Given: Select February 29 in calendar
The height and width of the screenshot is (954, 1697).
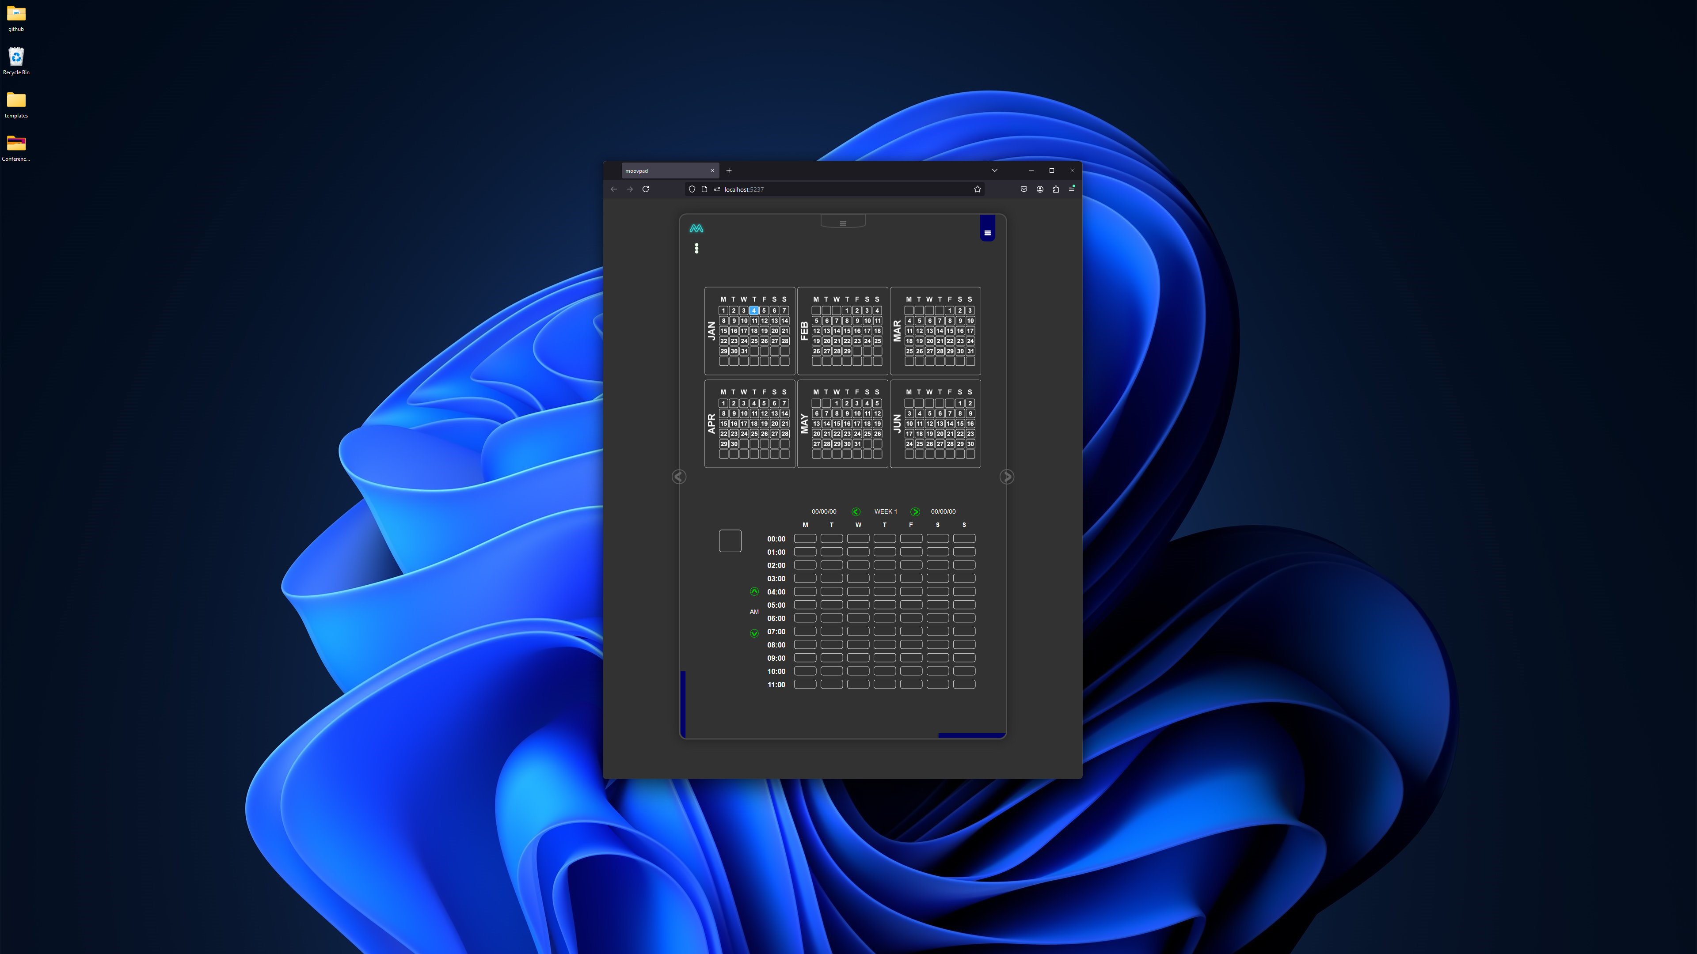Looking at the screenshot, I should click(x=847, y=351).
